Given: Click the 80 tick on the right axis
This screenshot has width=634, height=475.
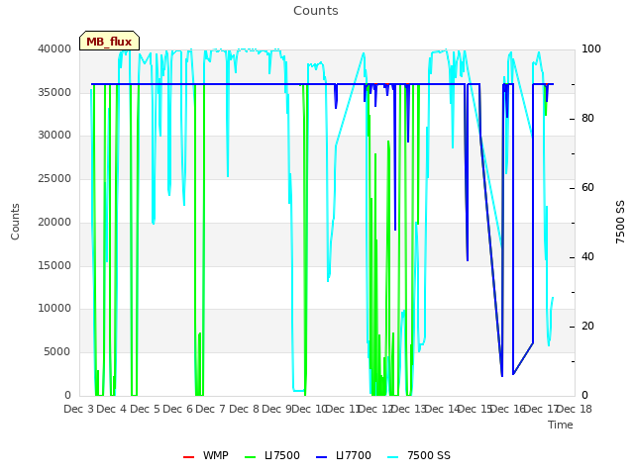Looking at the screenshot, I should tap(587, 119).
